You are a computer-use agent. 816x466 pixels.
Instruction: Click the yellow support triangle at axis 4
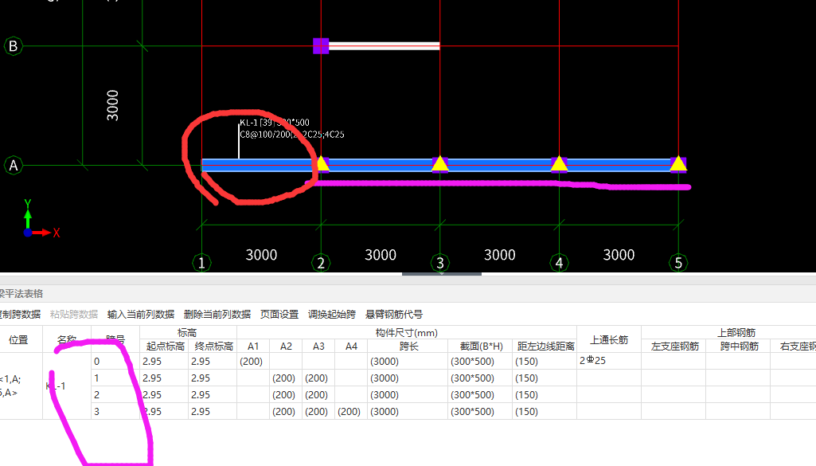click(559, 164)
